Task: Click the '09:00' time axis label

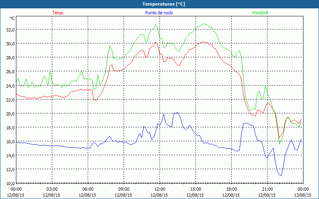Action: pyautogui.click(x=124, y=189)
